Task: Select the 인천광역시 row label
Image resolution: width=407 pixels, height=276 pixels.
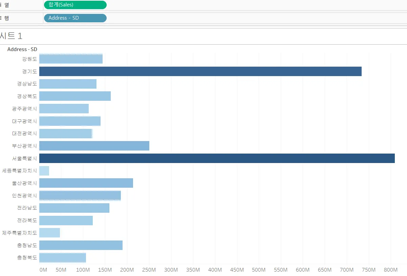Action: (25, 195)
